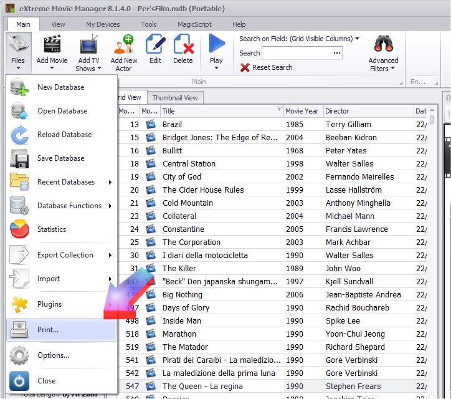Switch to the Thumbnail View tab
Image resolution: width=451 pixels, height=399 pixels.
[174, 98]
